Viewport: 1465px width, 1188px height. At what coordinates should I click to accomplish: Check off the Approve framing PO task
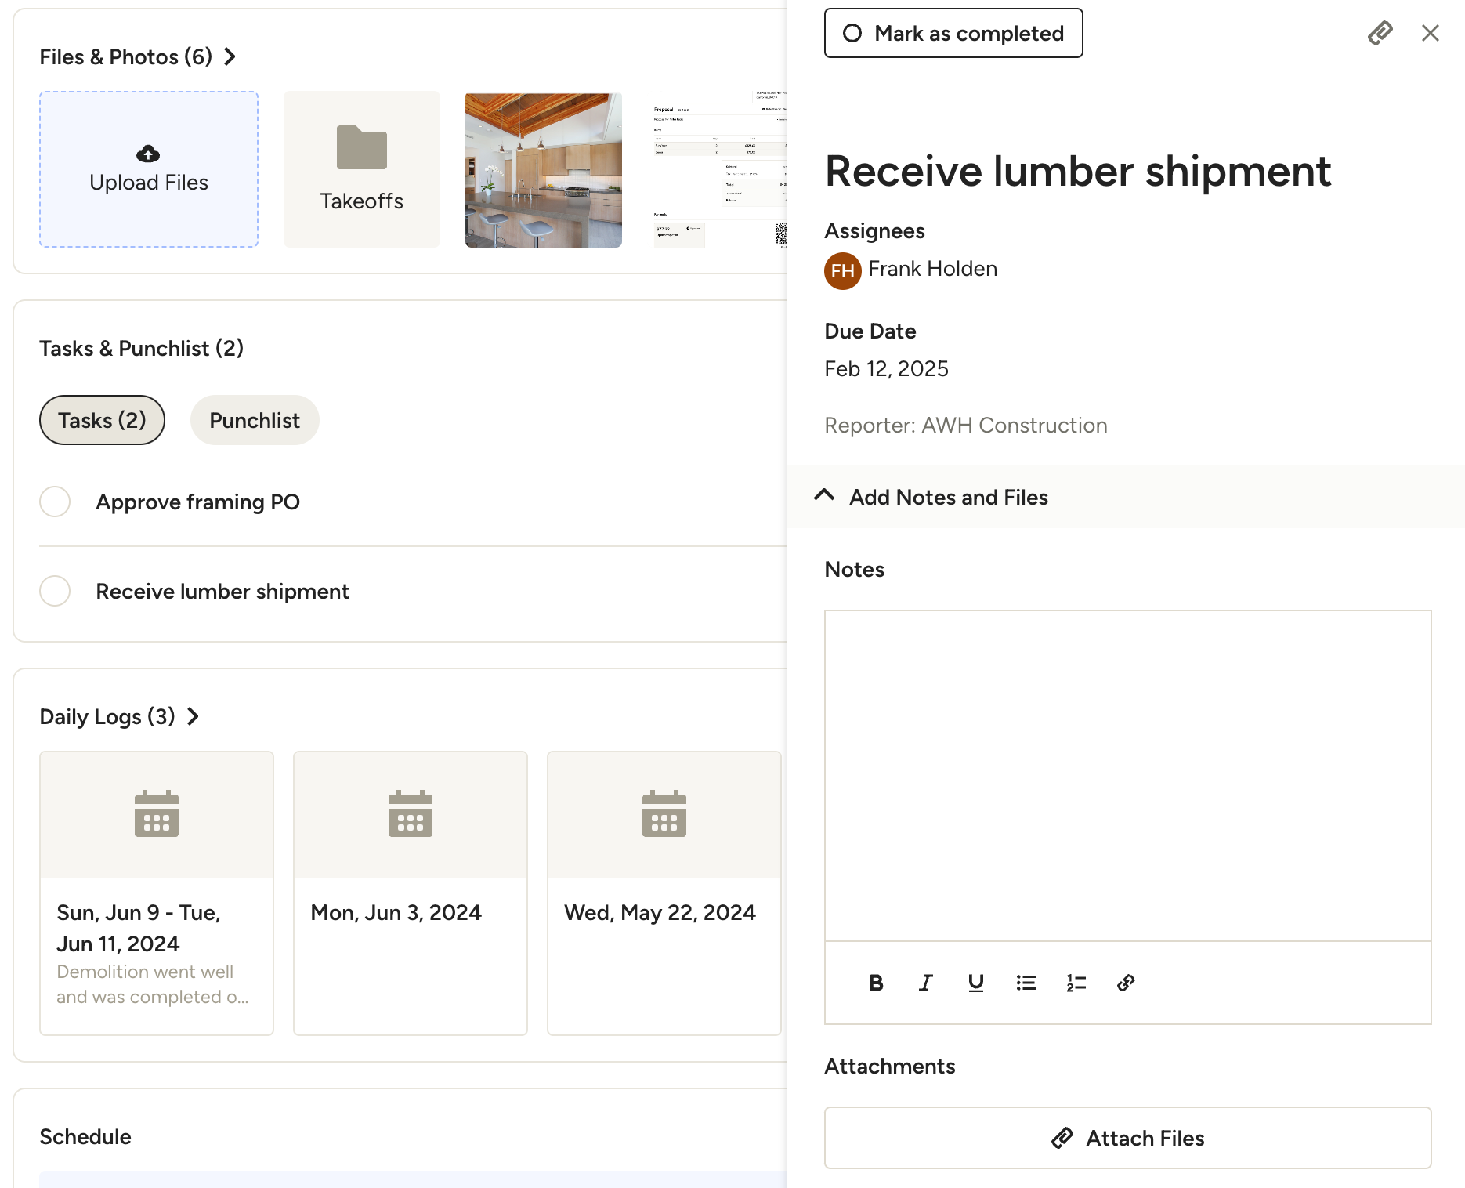pyautogui.click(x=55, y=502)
